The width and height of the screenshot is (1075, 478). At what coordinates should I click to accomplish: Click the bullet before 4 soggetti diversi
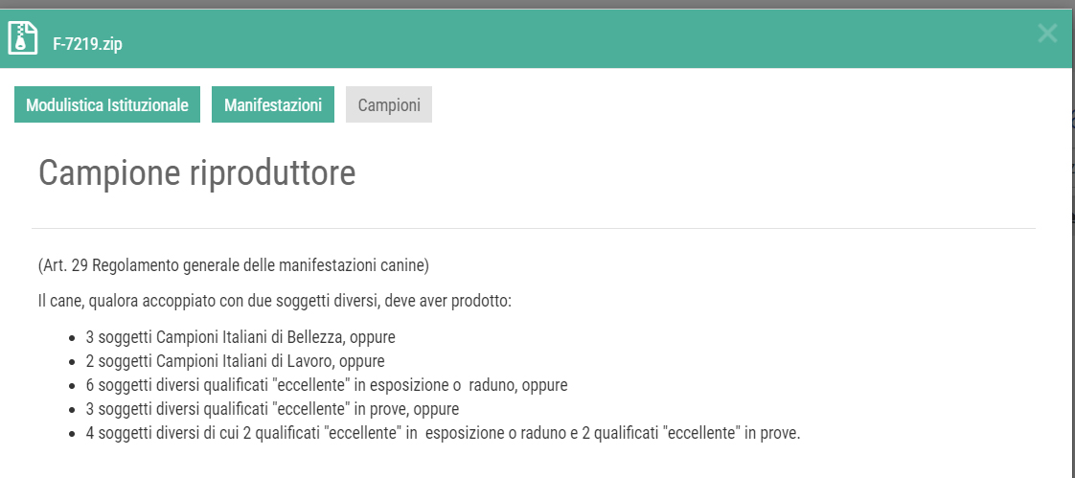pos(72,434)
